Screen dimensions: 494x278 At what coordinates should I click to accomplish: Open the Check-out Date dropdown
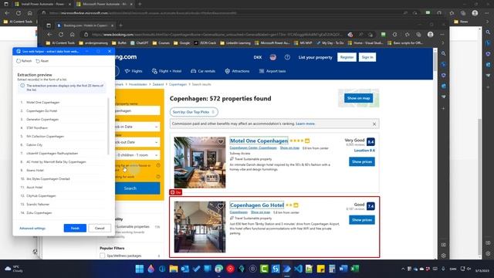point(137,142)
